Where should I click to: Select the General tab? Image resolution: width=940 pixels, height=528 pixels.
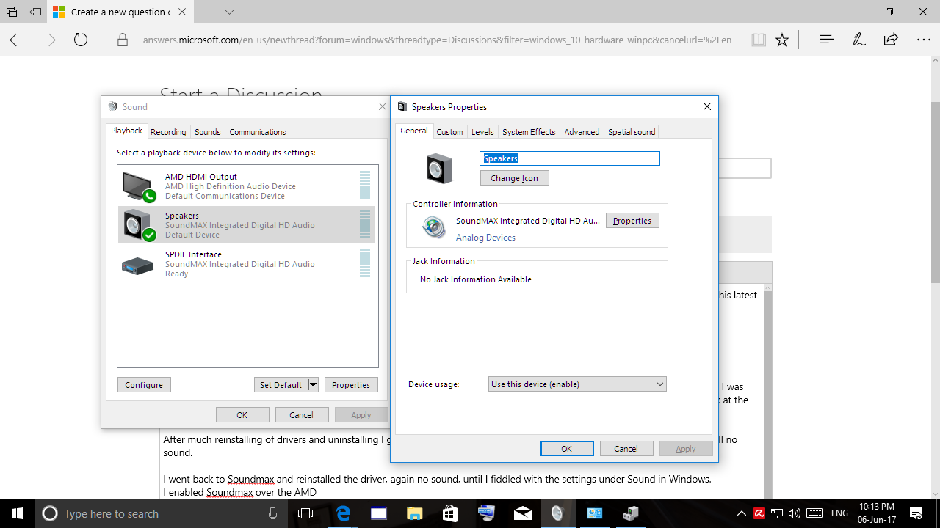point(414,131)
